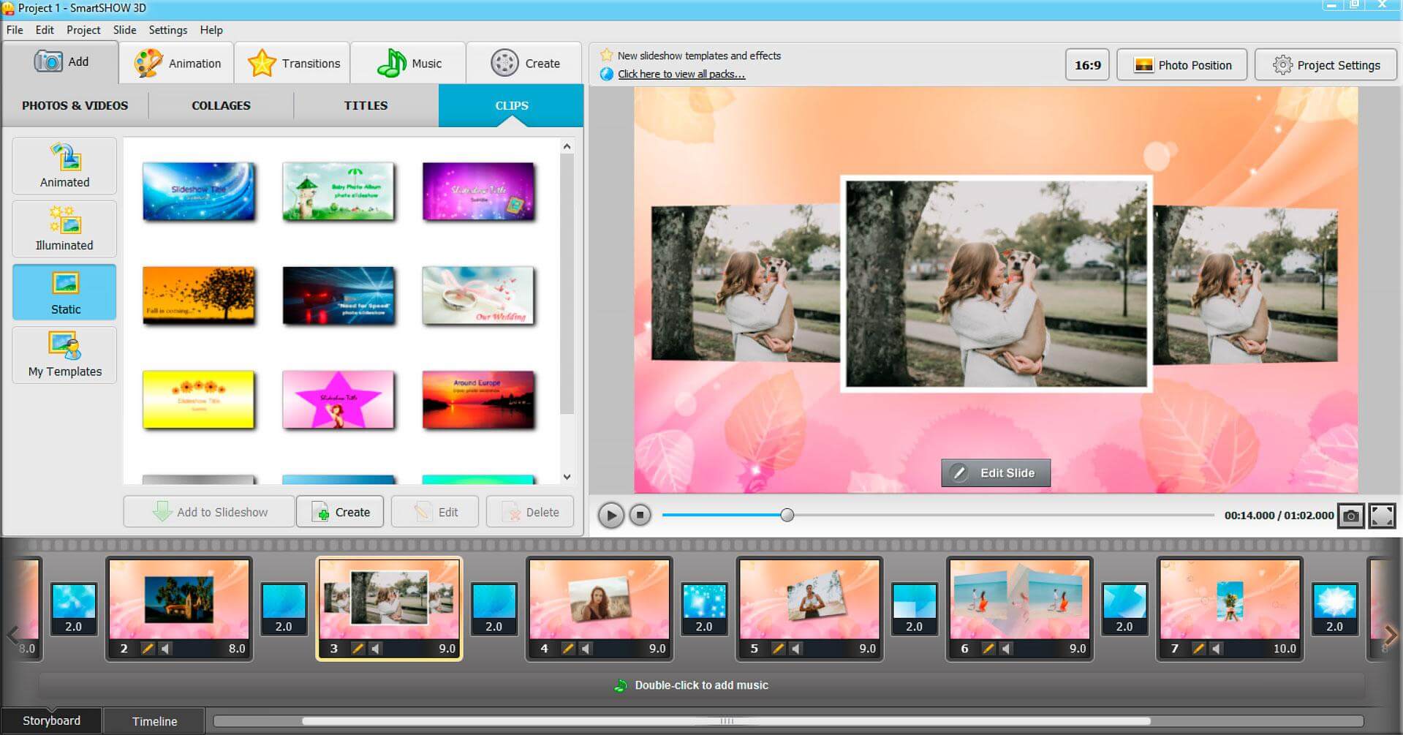1403x735 pixels.
Task: Click the pencil edit icon on slide 3
Action: pyautogui.click(x=358, y=648)
